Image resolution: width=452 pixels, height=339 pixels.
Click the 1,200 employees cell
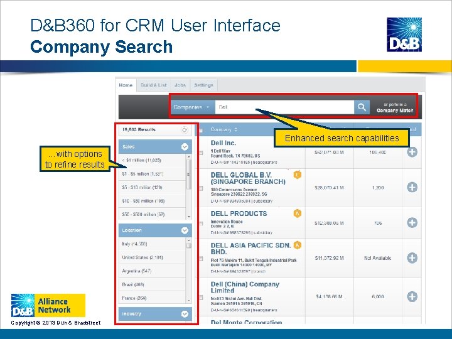pyautogui.click(x=378, y=188)
